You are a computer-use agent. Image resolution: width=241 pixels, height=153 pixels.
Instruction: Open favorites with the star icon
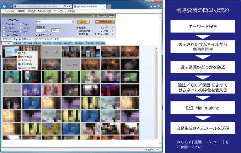[155, 7]
